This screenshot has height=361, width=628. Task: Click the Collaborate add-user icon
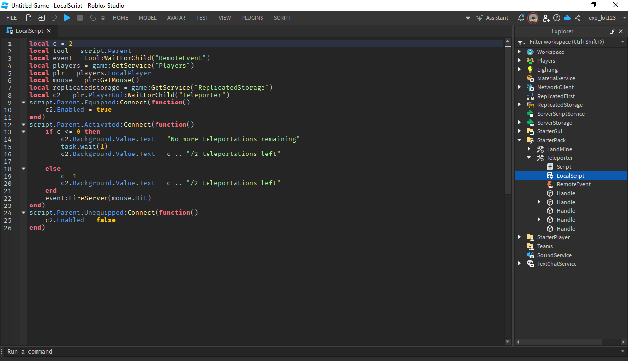click(x=546, y=18)
